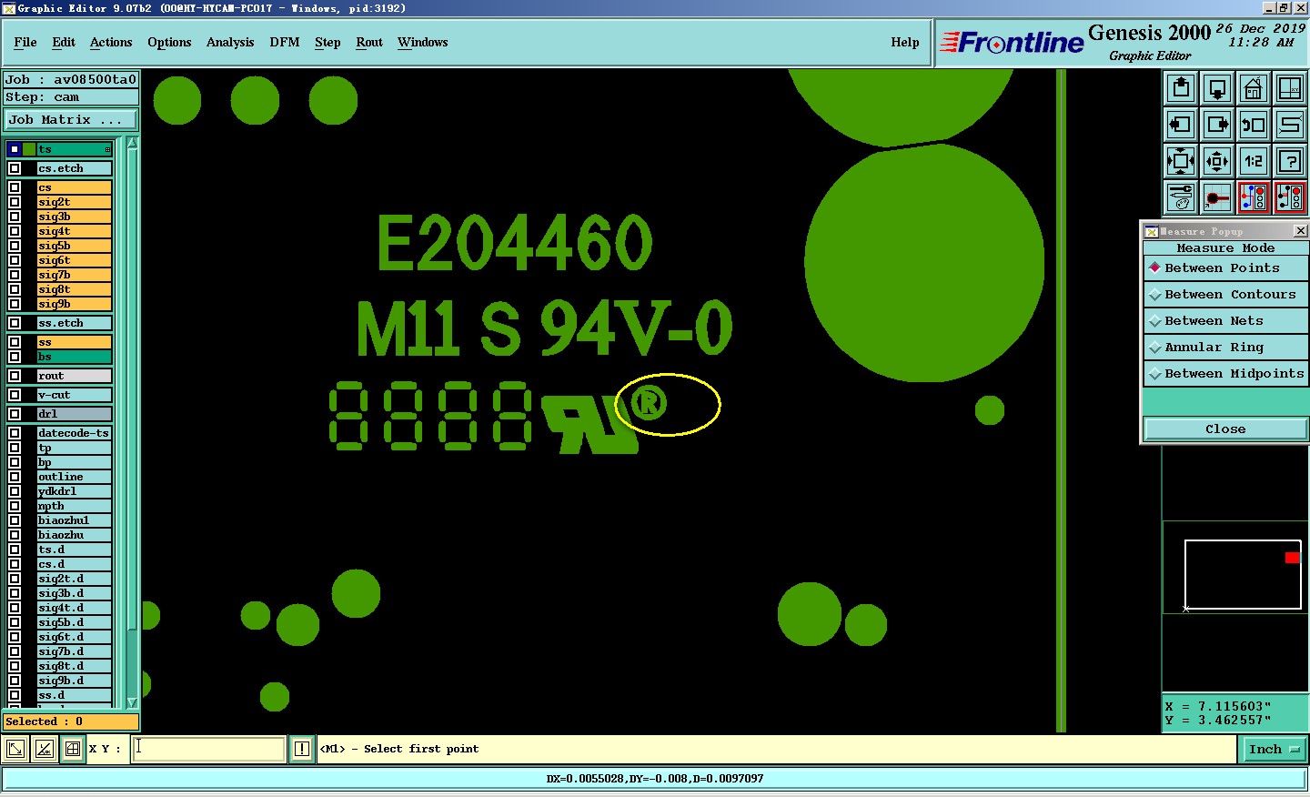Screen dimensions: 1310x797
Task: Click the question mark query icon
Action: pyautogui.click(x=1290, y=161)
